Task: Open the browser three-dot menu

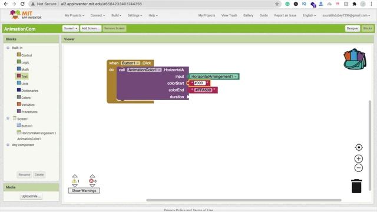Action: tap(371, 4)
